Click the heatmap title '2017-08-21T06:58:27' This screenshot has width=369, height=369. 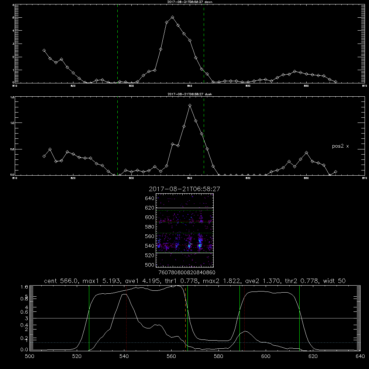(184, 189)
